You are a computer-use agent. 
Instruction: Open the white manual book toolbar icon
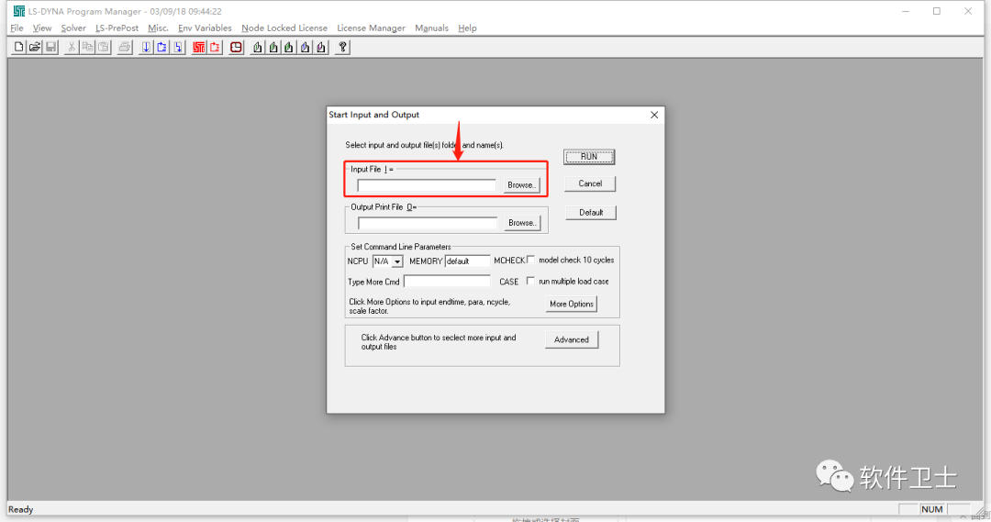[x=257, y=47]
